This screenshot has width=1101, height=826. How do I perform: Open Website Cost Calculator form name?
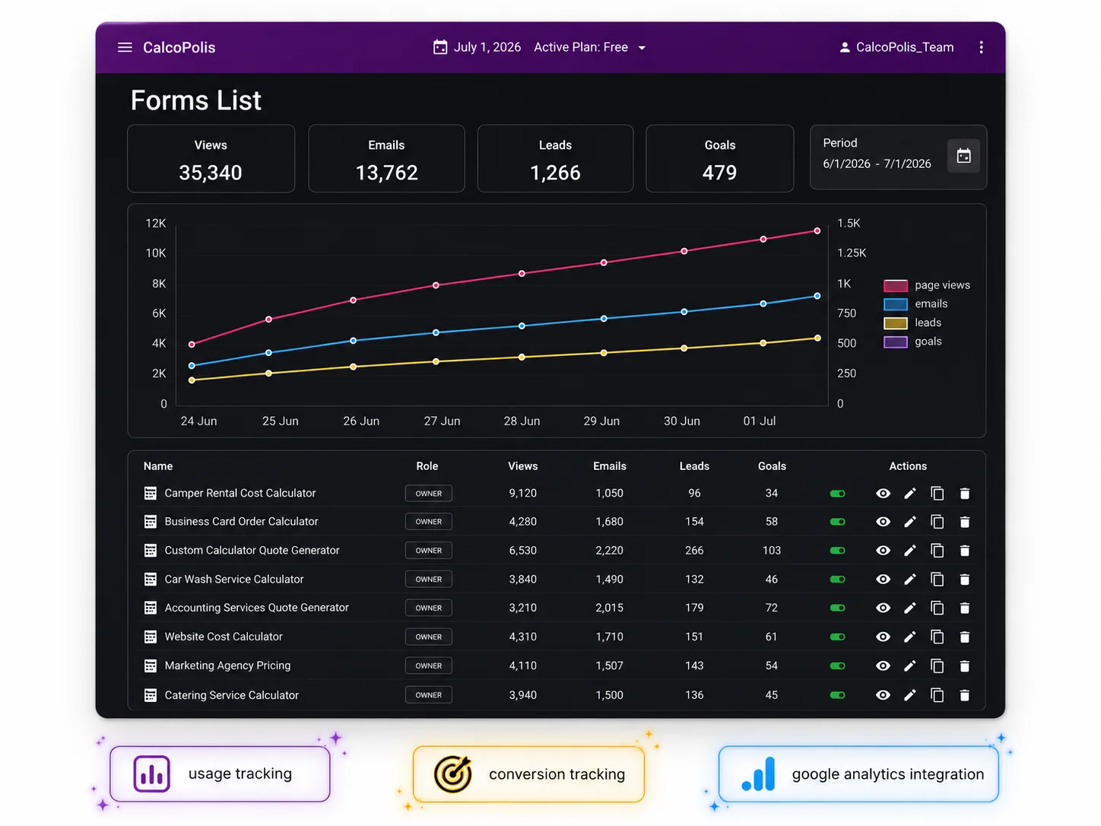click(x=224, y=637)
